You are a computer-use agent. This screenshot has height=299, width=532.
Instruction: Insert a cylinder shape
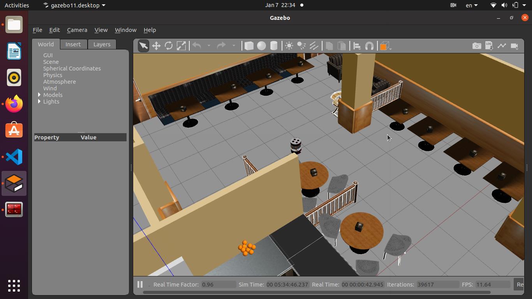[x=274, y=46]
